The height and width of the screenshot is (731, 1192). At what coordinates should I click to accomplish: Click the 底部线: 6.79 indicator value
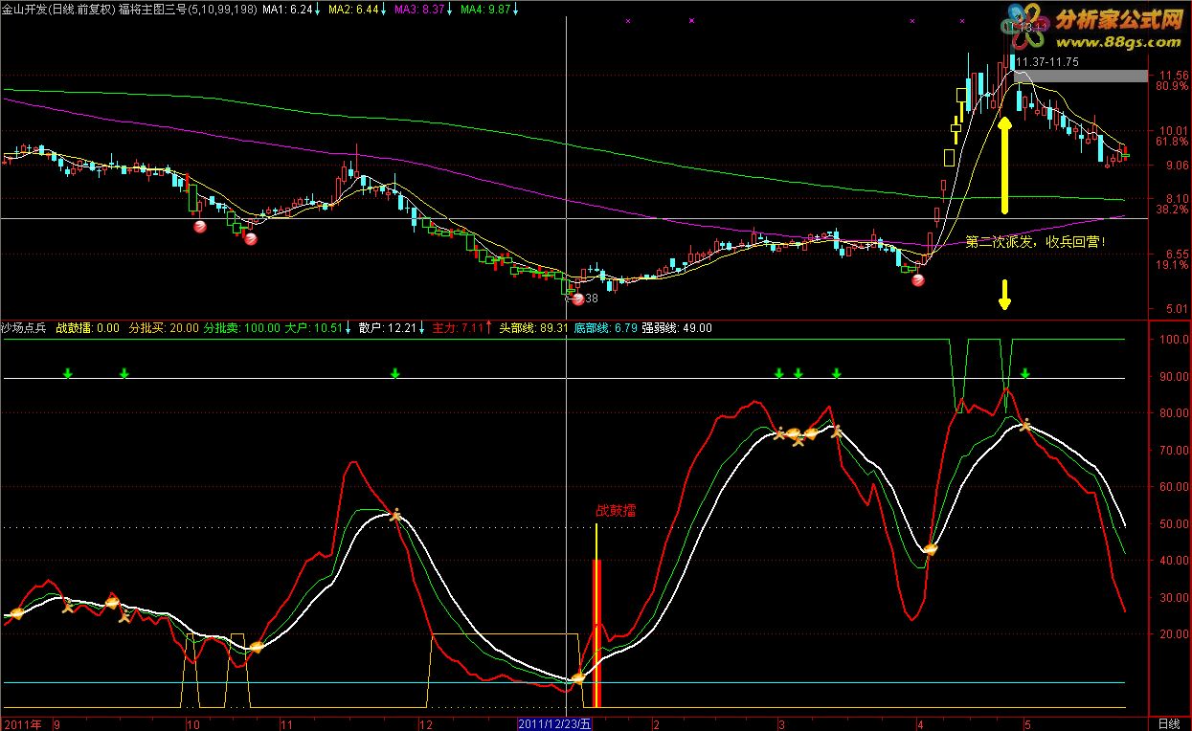(605, 328)
